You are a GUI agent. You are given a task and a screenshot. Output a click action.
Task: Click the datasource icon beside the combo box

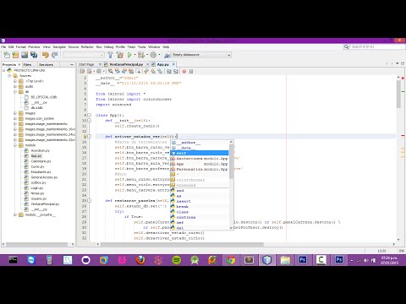(167, 55)
